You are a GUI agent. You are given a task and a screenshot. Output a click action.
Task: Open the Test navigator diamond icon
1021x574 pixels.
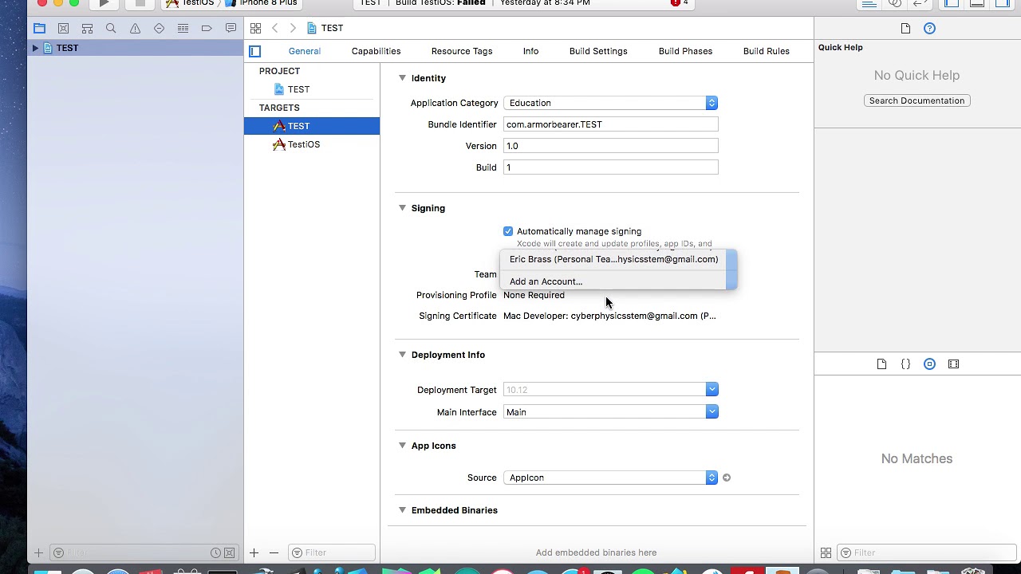pos(159,29)
